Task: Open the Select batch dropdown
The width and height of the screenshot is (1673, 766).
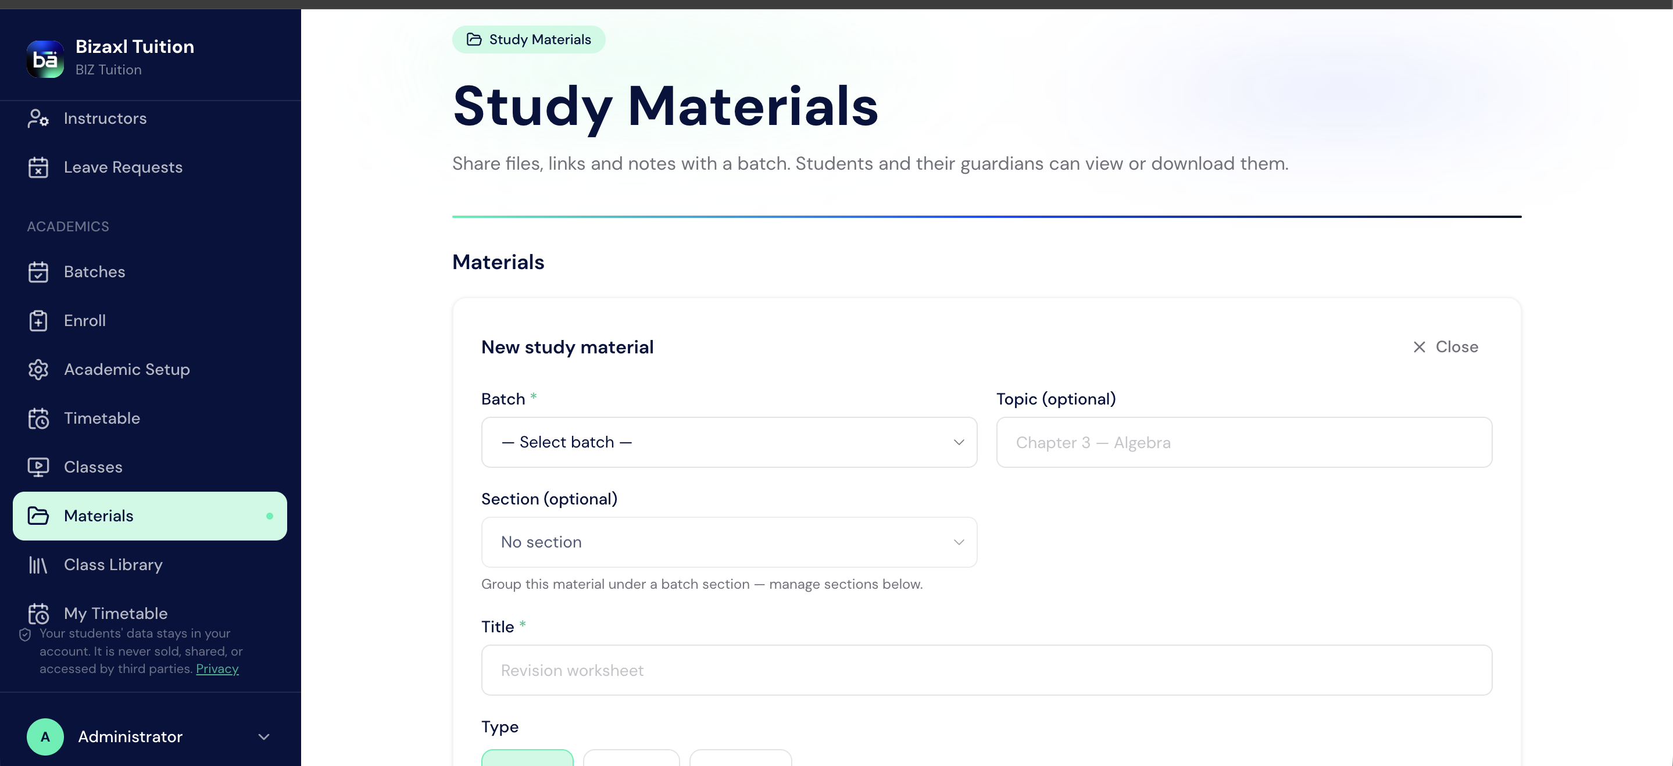Action: [x=729, y=442]
